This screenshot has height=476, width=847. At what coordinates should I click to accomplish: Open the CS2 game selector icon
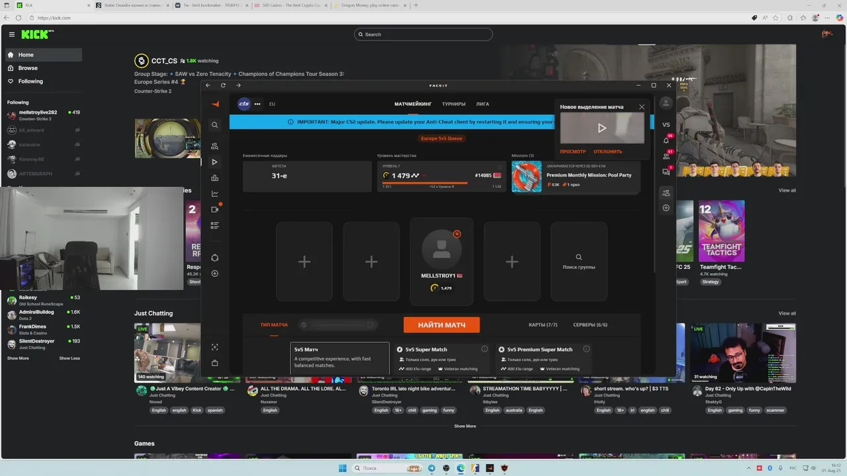click(x=244, y=104)
